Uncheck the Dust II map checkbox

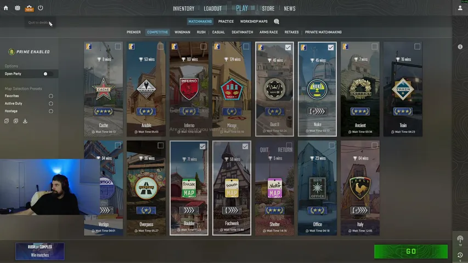click(x=288, y=47)
